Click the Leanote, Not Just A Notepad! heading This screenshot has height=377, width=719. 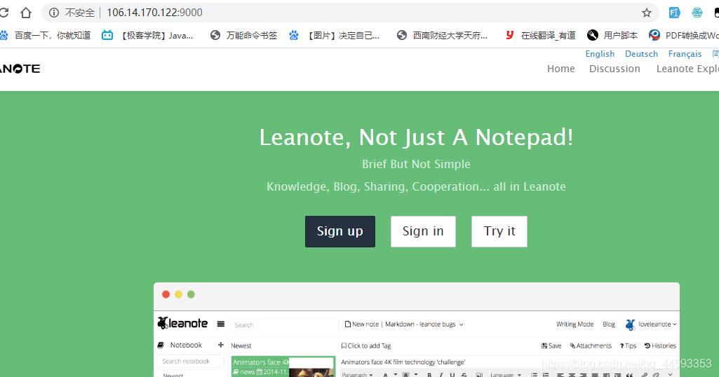[416, 137]
